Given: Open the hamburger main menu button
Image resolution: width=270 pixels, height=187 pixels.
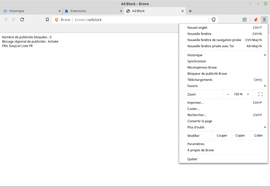Looking at the screenshot, I should [264, 20].
